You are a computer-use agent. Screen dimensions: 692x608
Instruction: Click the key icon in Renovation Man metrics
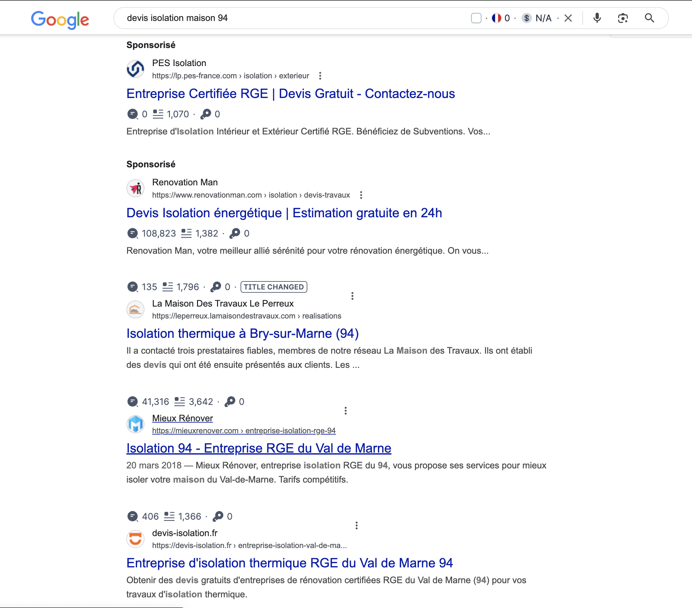pos(235,233)
